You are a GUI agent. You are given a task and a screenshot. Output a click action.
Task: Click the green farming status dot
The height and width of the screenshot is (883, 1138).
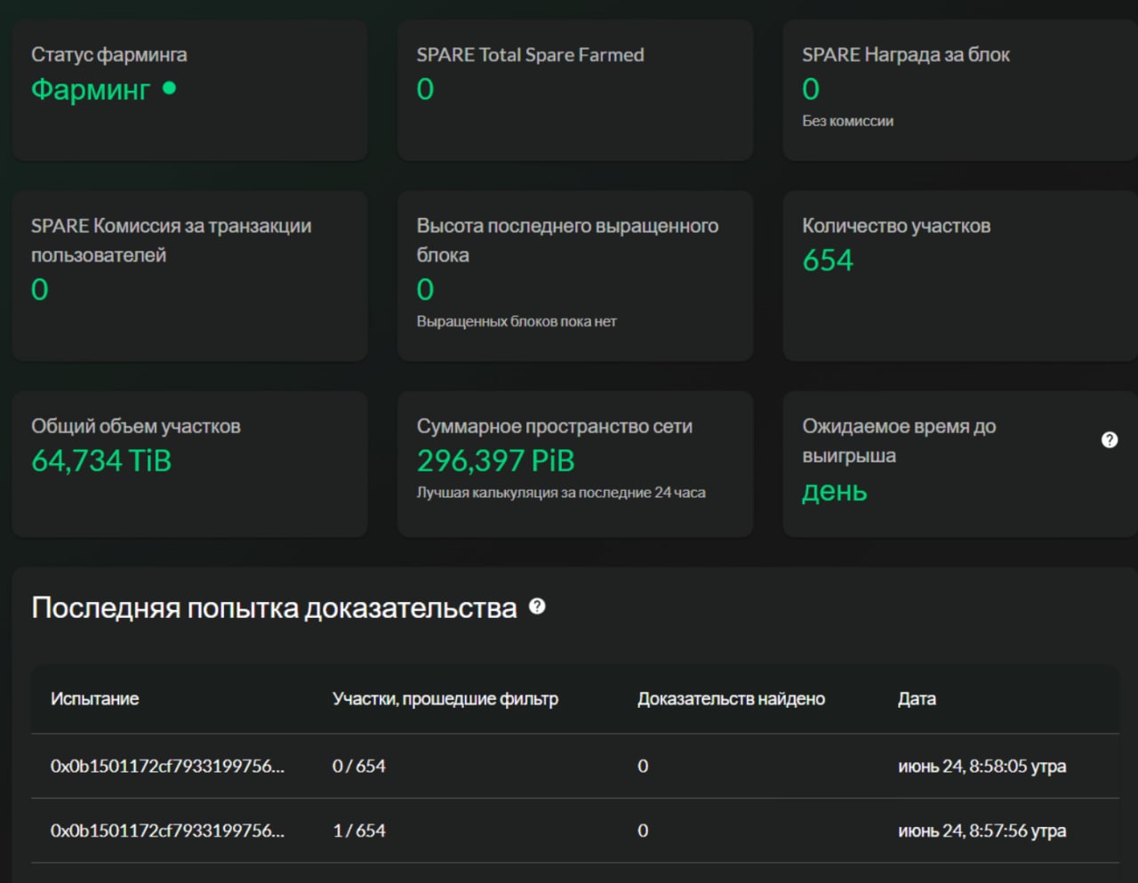170,88
